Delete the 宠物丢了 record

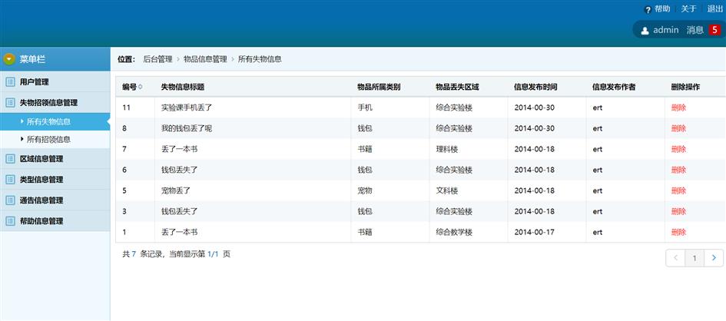coord(678,190)
